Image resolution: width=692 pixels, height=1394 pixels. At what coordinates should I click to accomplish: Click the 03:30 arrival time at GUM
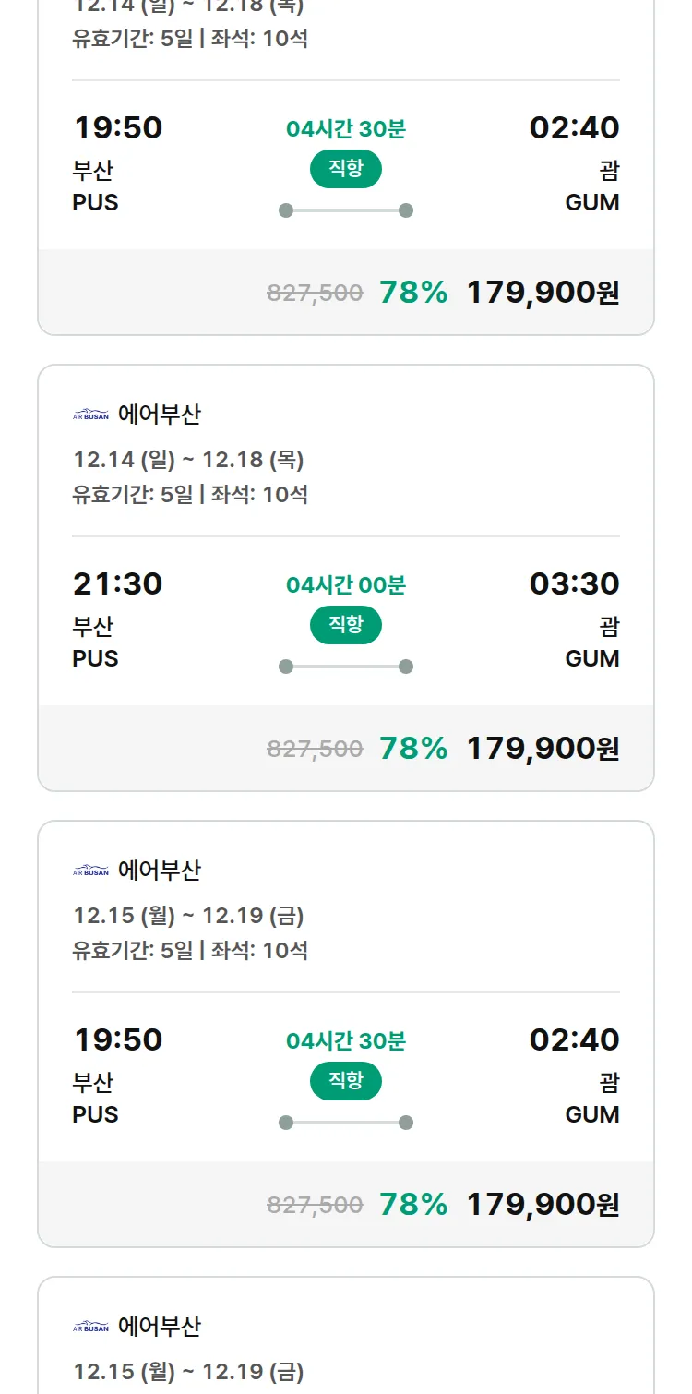pyautogui.click(x=574, y=583)
